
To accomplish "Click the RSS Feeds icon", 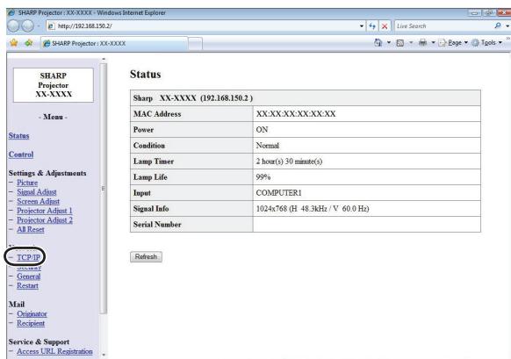I will pyautogui.click(x=399, y=43).
